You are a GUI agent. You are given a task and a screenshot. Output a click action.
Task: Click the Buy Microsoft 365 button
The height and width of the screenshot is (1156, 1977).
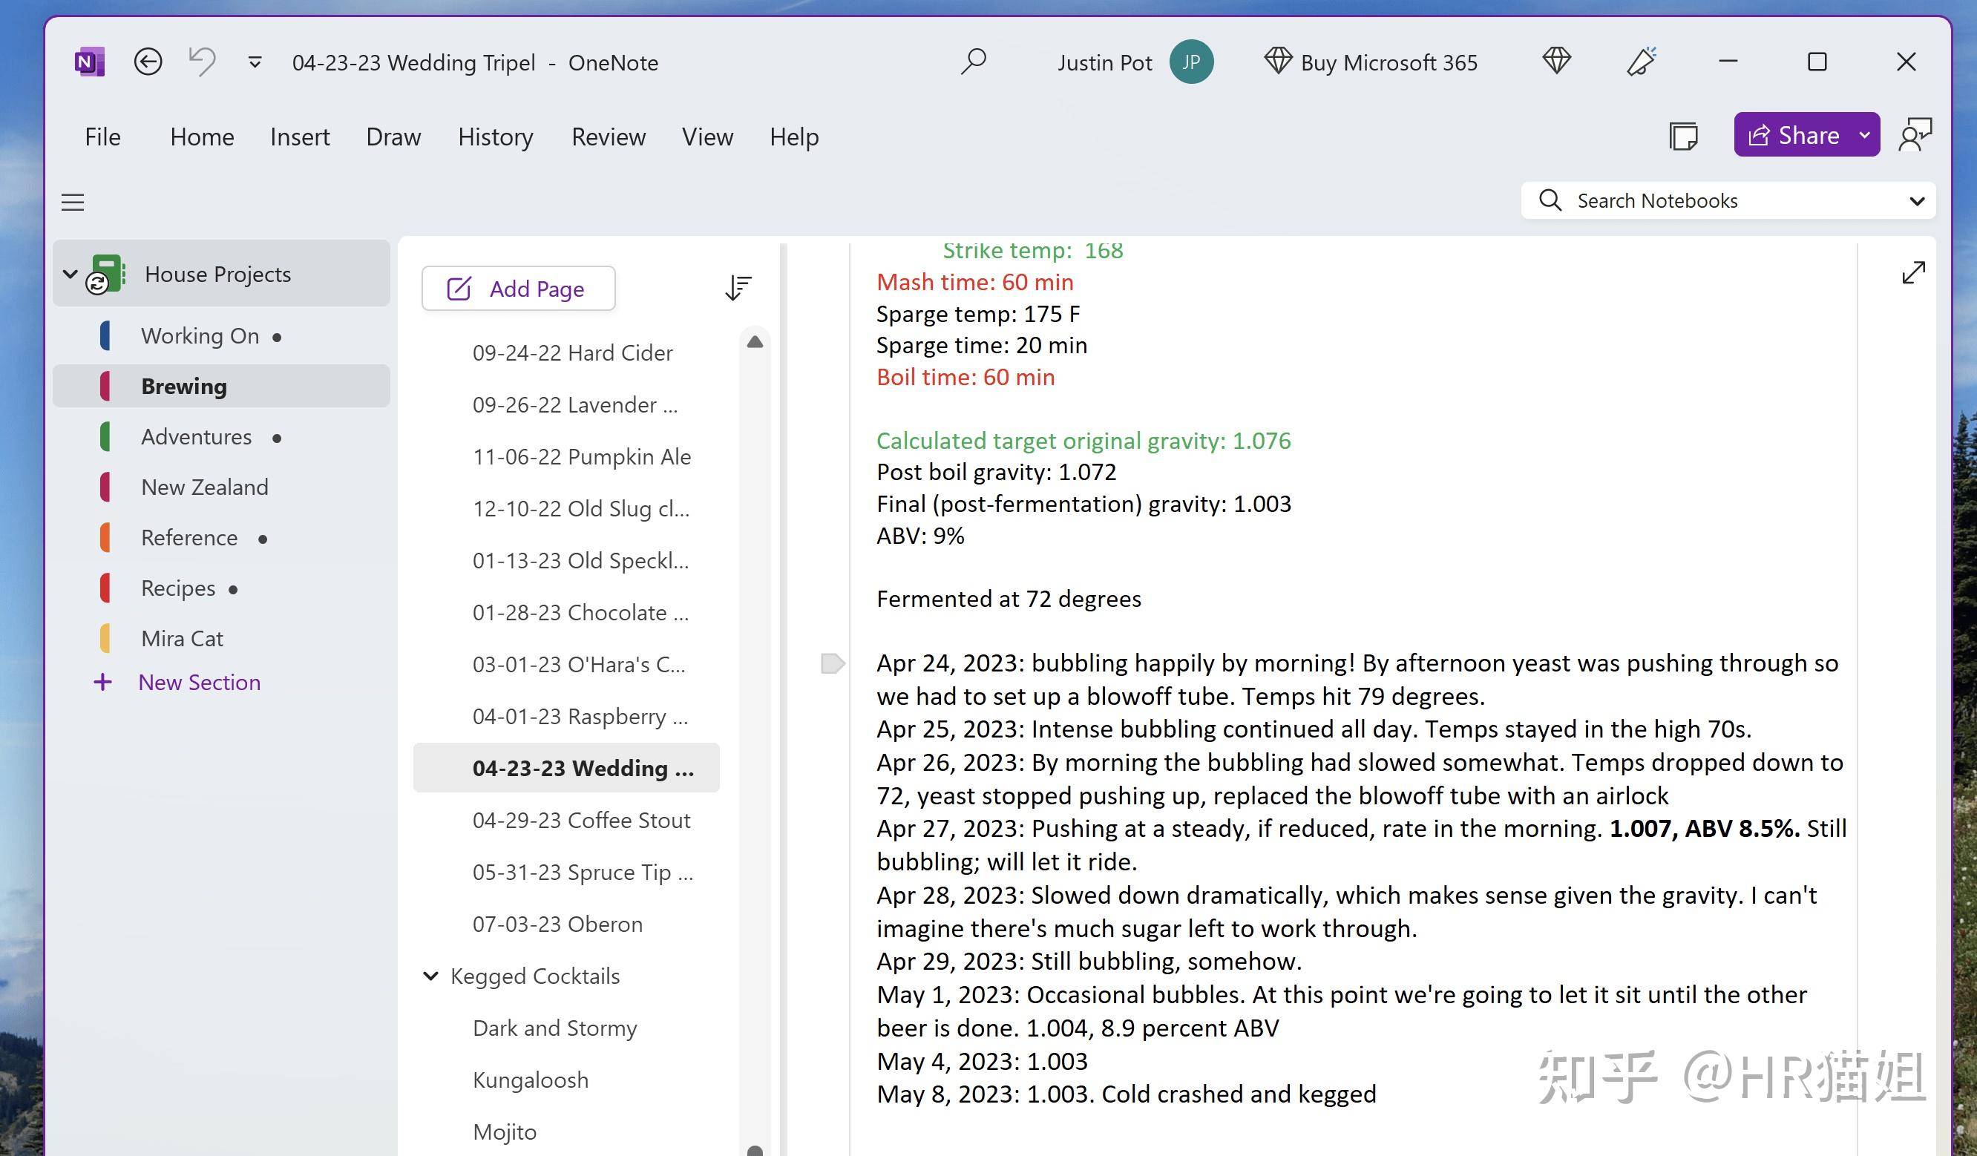(1371, 62)
